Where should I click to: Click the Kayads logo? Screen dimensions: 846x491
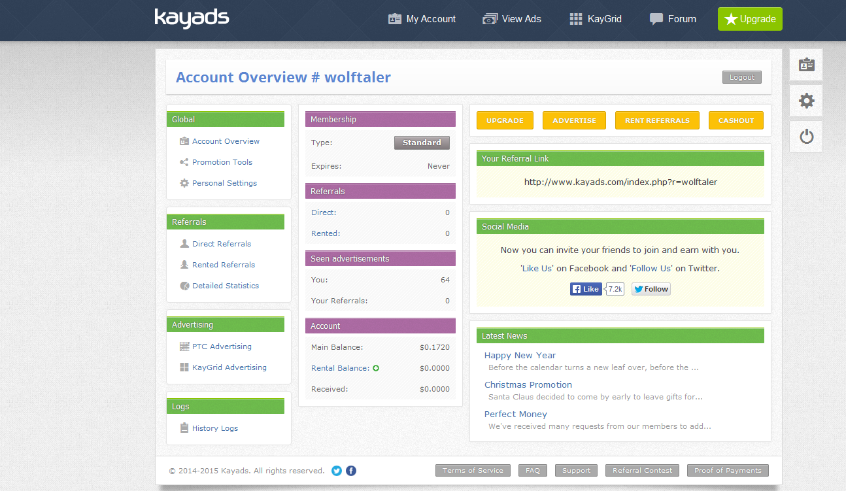click(192, 18)
